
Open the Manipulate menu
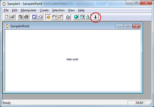click(x=29, y=10)
